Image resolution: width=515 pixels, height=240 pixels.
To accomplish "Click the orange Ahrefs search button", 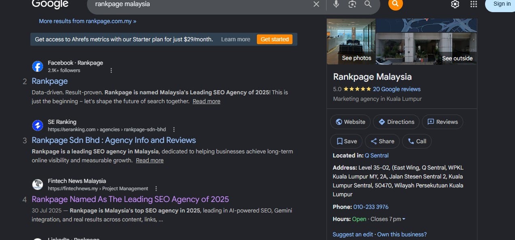I will tap(395, 4).
